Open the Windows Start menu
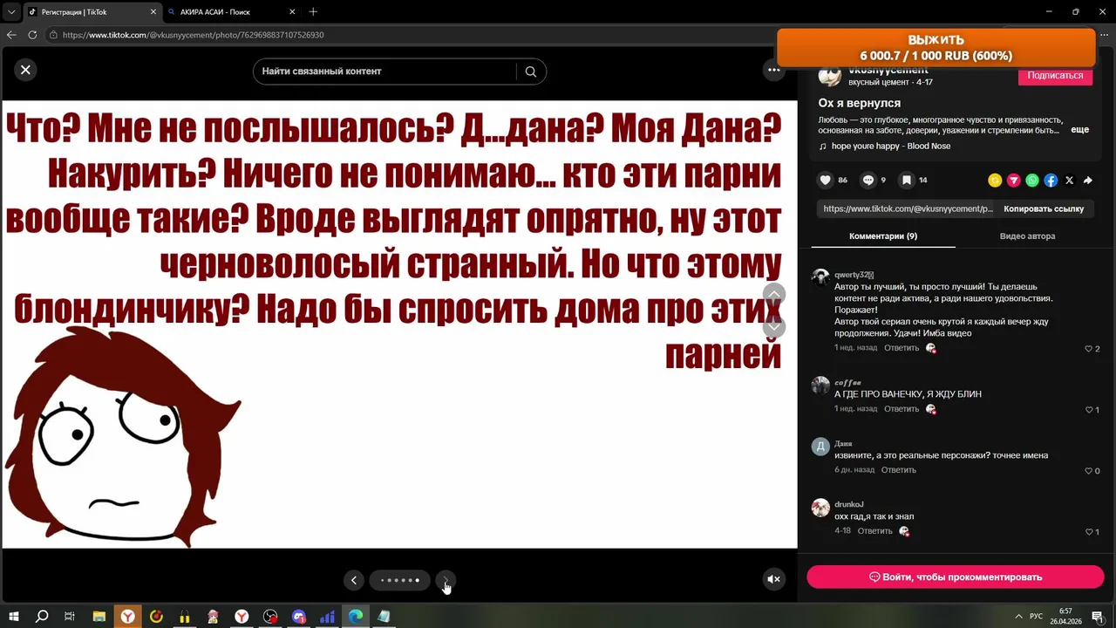1116x628 pixels. (14, 617)
